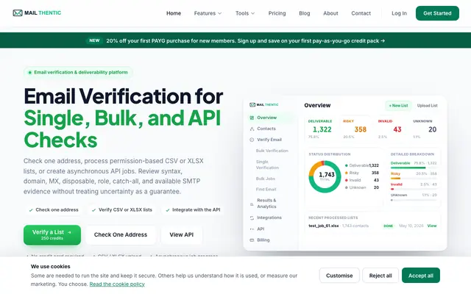The height and width of the screenshot is (294, 471).
Task: Select 'Bulk Jobs' sidebar sub-item
Action: (265, 179)
